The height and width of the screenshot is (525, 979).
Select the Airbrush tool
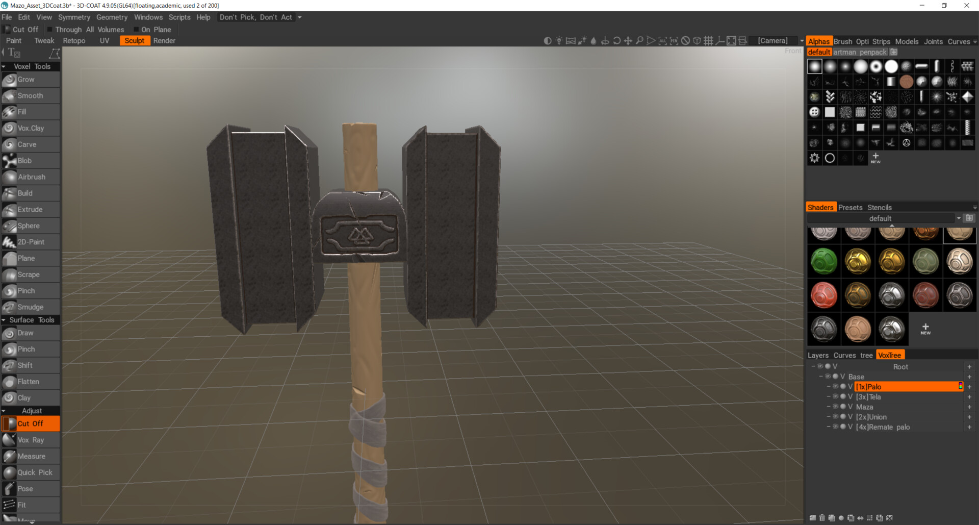(31, 178)
